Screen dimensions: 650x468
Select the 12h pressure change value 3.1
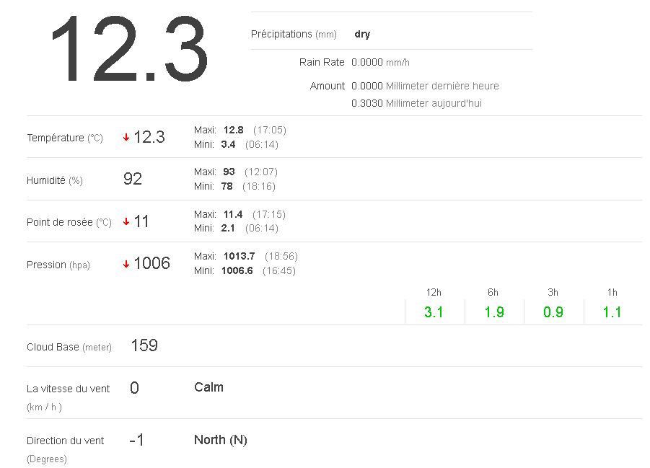pos(434,312)
